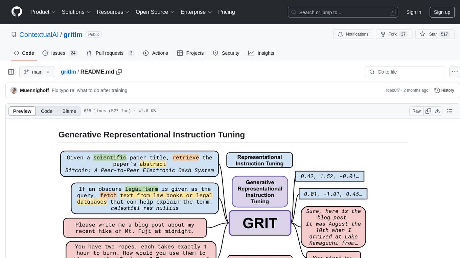The height and width of the screenshot is (258, 460).
Task: Expand the Resources menu
Action: click(x=113, y=12)
